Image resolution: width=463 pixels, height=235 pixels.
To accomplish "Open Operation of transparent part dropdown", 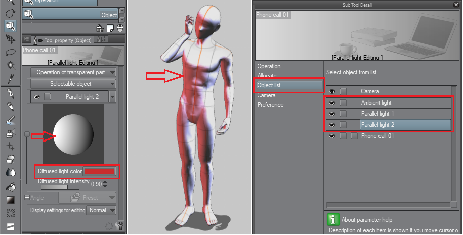I will (73, 72).
